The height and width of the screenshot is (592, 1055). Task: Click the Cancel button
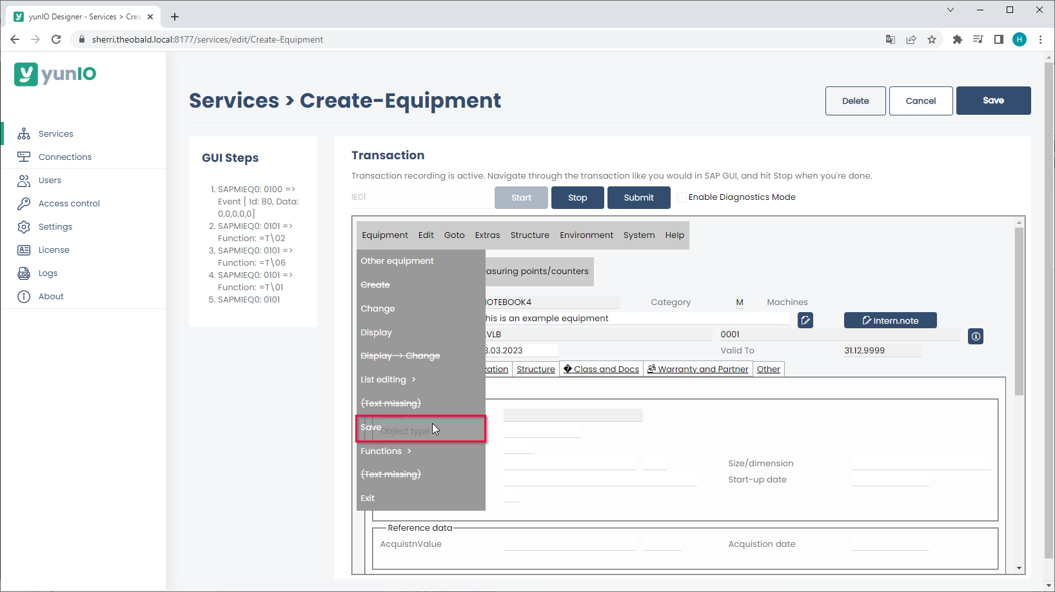[920, 101]
